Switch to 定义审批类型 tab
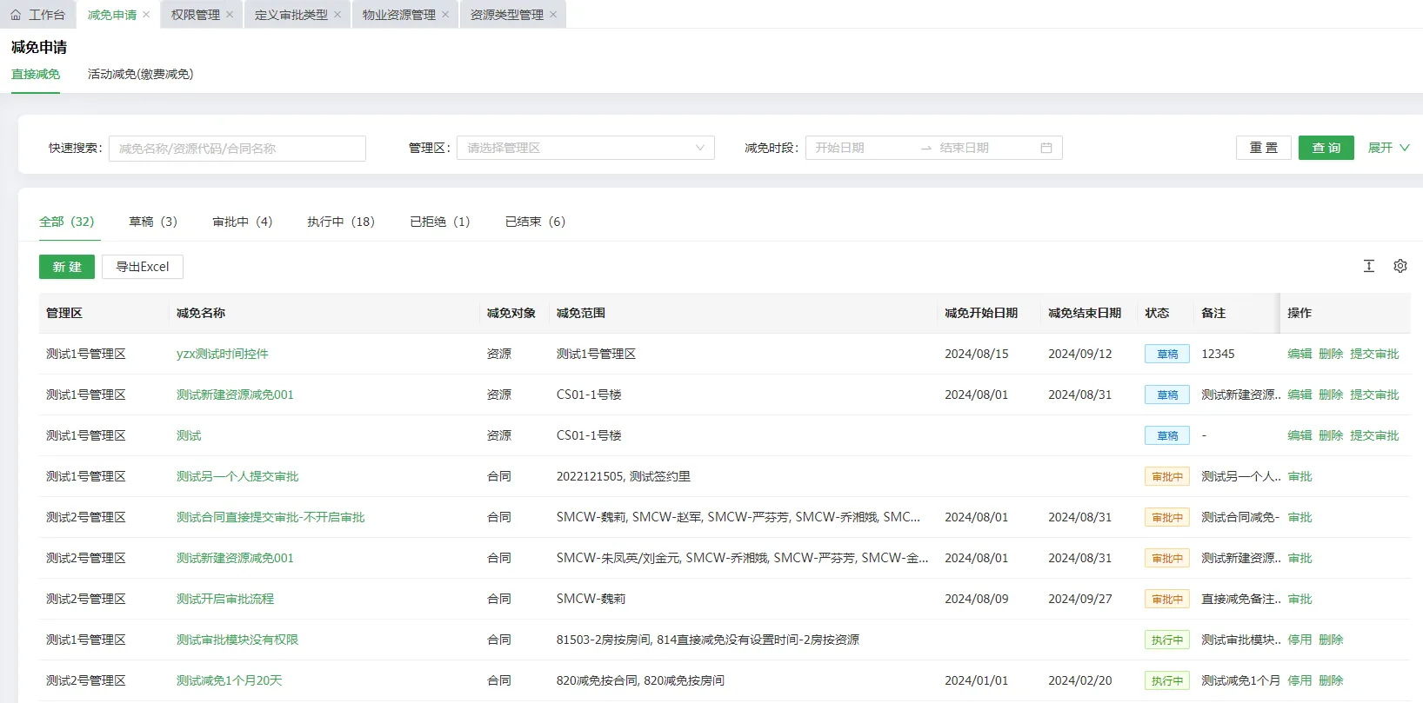 291,15
